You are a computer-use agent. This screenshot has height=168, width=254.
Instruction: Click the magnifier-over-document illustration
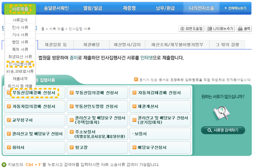click(x=222, y=113)
